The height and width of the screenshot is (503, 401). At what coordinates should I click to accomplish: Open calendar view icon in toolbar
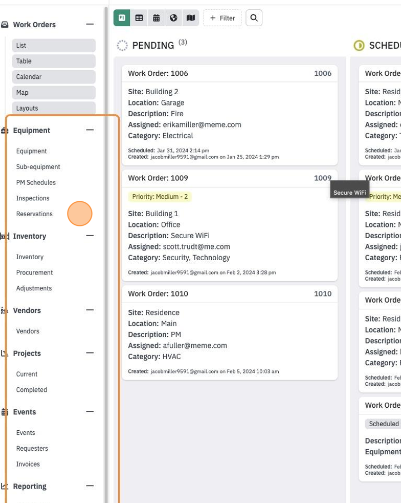tap(157, 18)
